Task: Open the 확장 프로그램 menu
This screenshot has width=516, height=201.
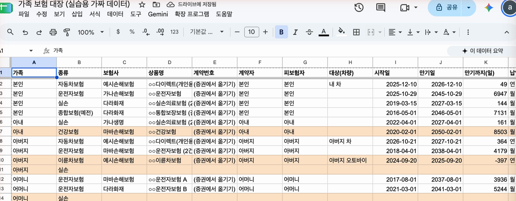Action: point(192,14)
